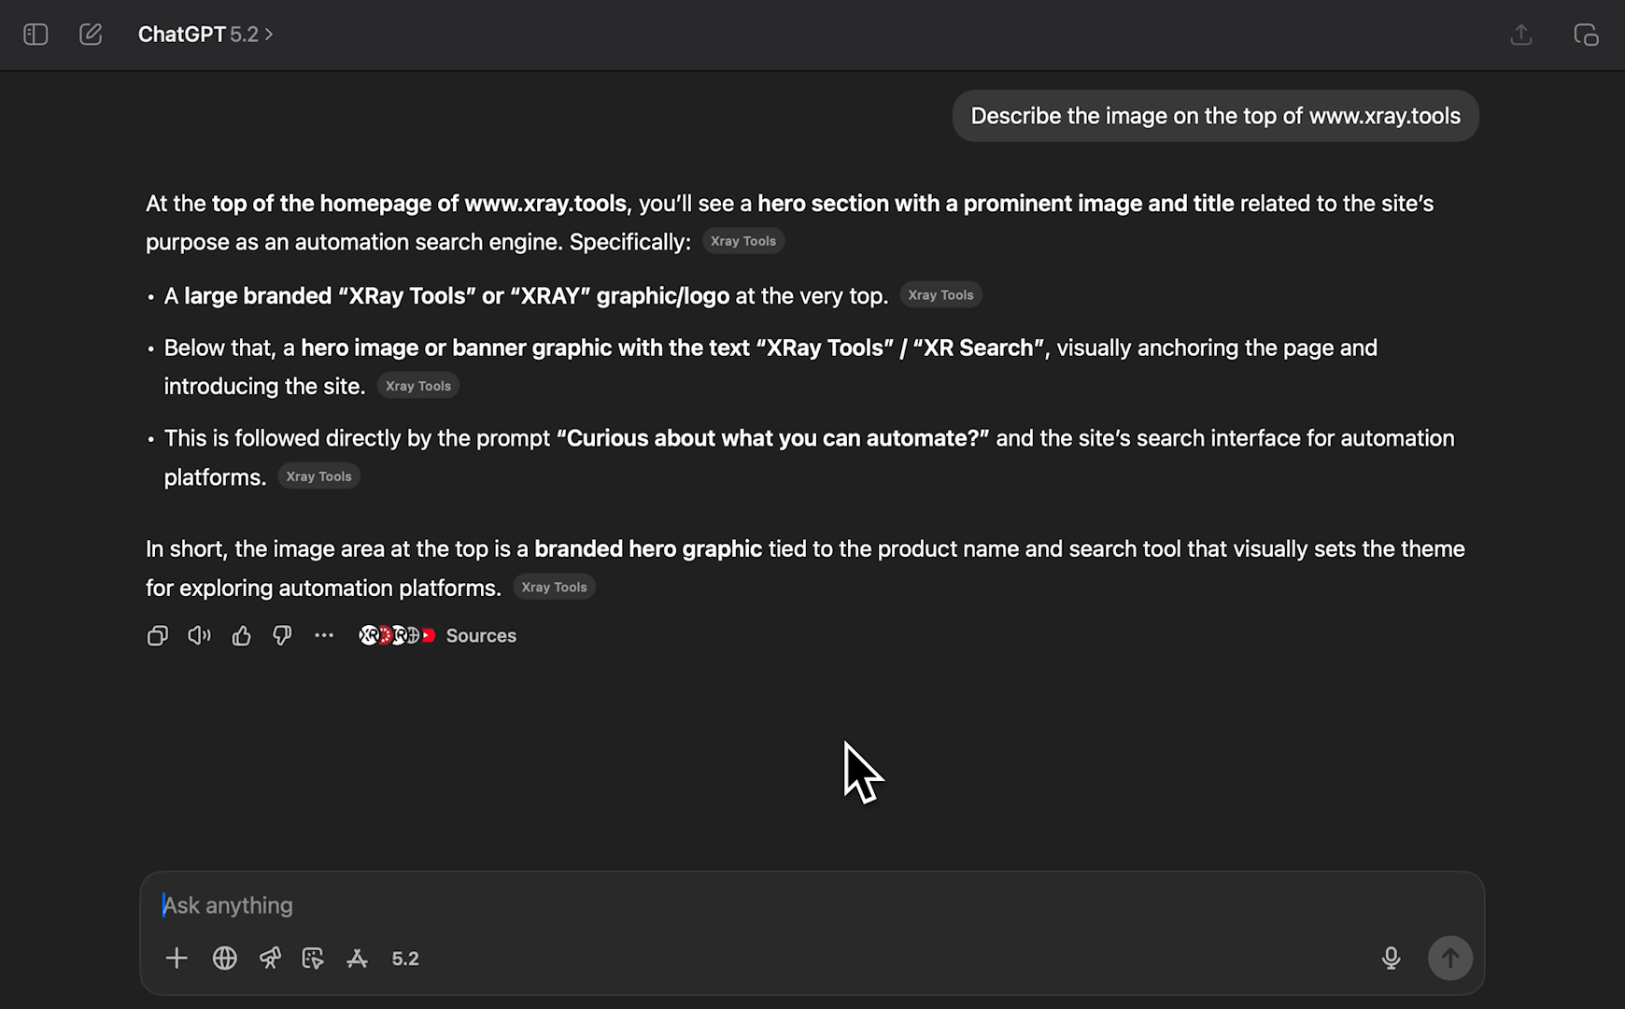Screen dimensions: 1625x1009
Task: Attach a file with the plus icon
Action: point(177,958)
